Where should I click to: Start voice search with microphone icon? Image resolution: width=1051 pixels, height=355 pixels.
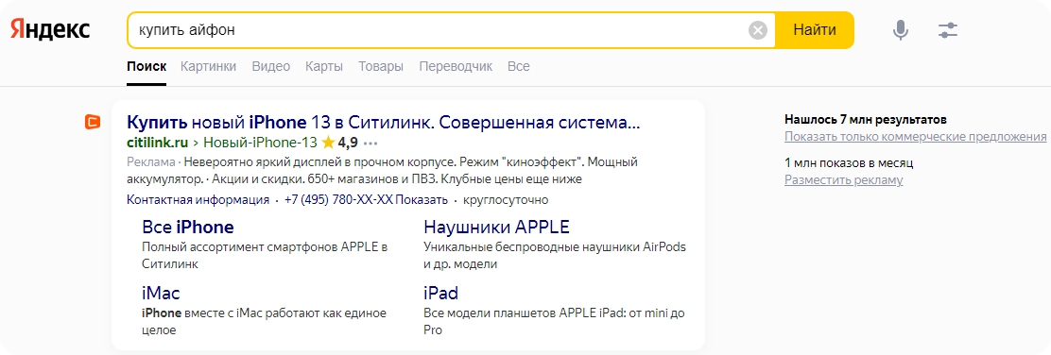[901, 30]
